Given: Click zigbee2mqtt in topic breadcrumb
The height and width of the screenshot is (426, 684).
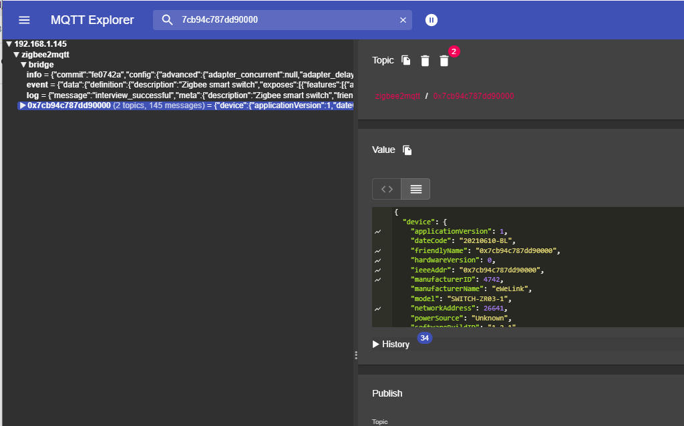Looking at the screenshot, I should click(397, 96).
